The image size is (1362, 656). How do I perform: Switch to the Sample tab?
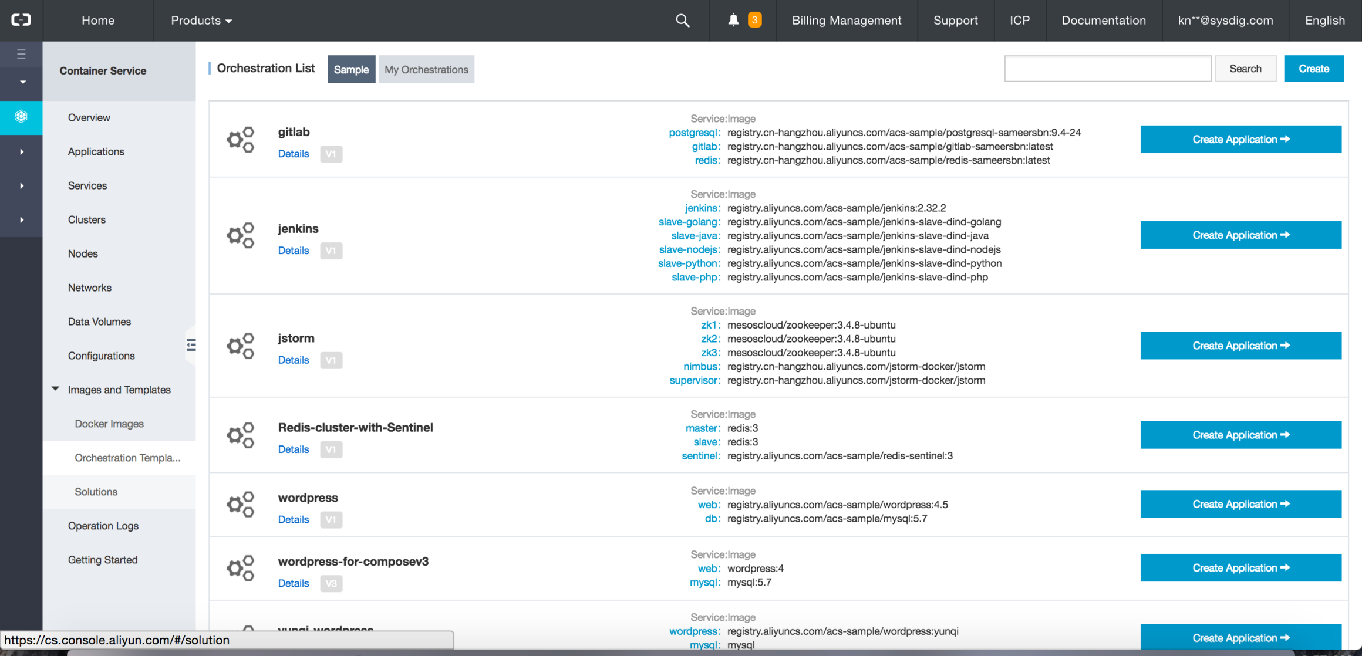pyautogui.click(x=351, y=69)
